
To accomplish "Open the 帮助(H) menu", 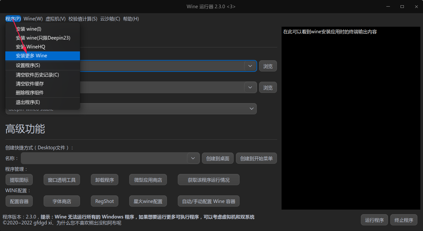I will tap(131, 19).
